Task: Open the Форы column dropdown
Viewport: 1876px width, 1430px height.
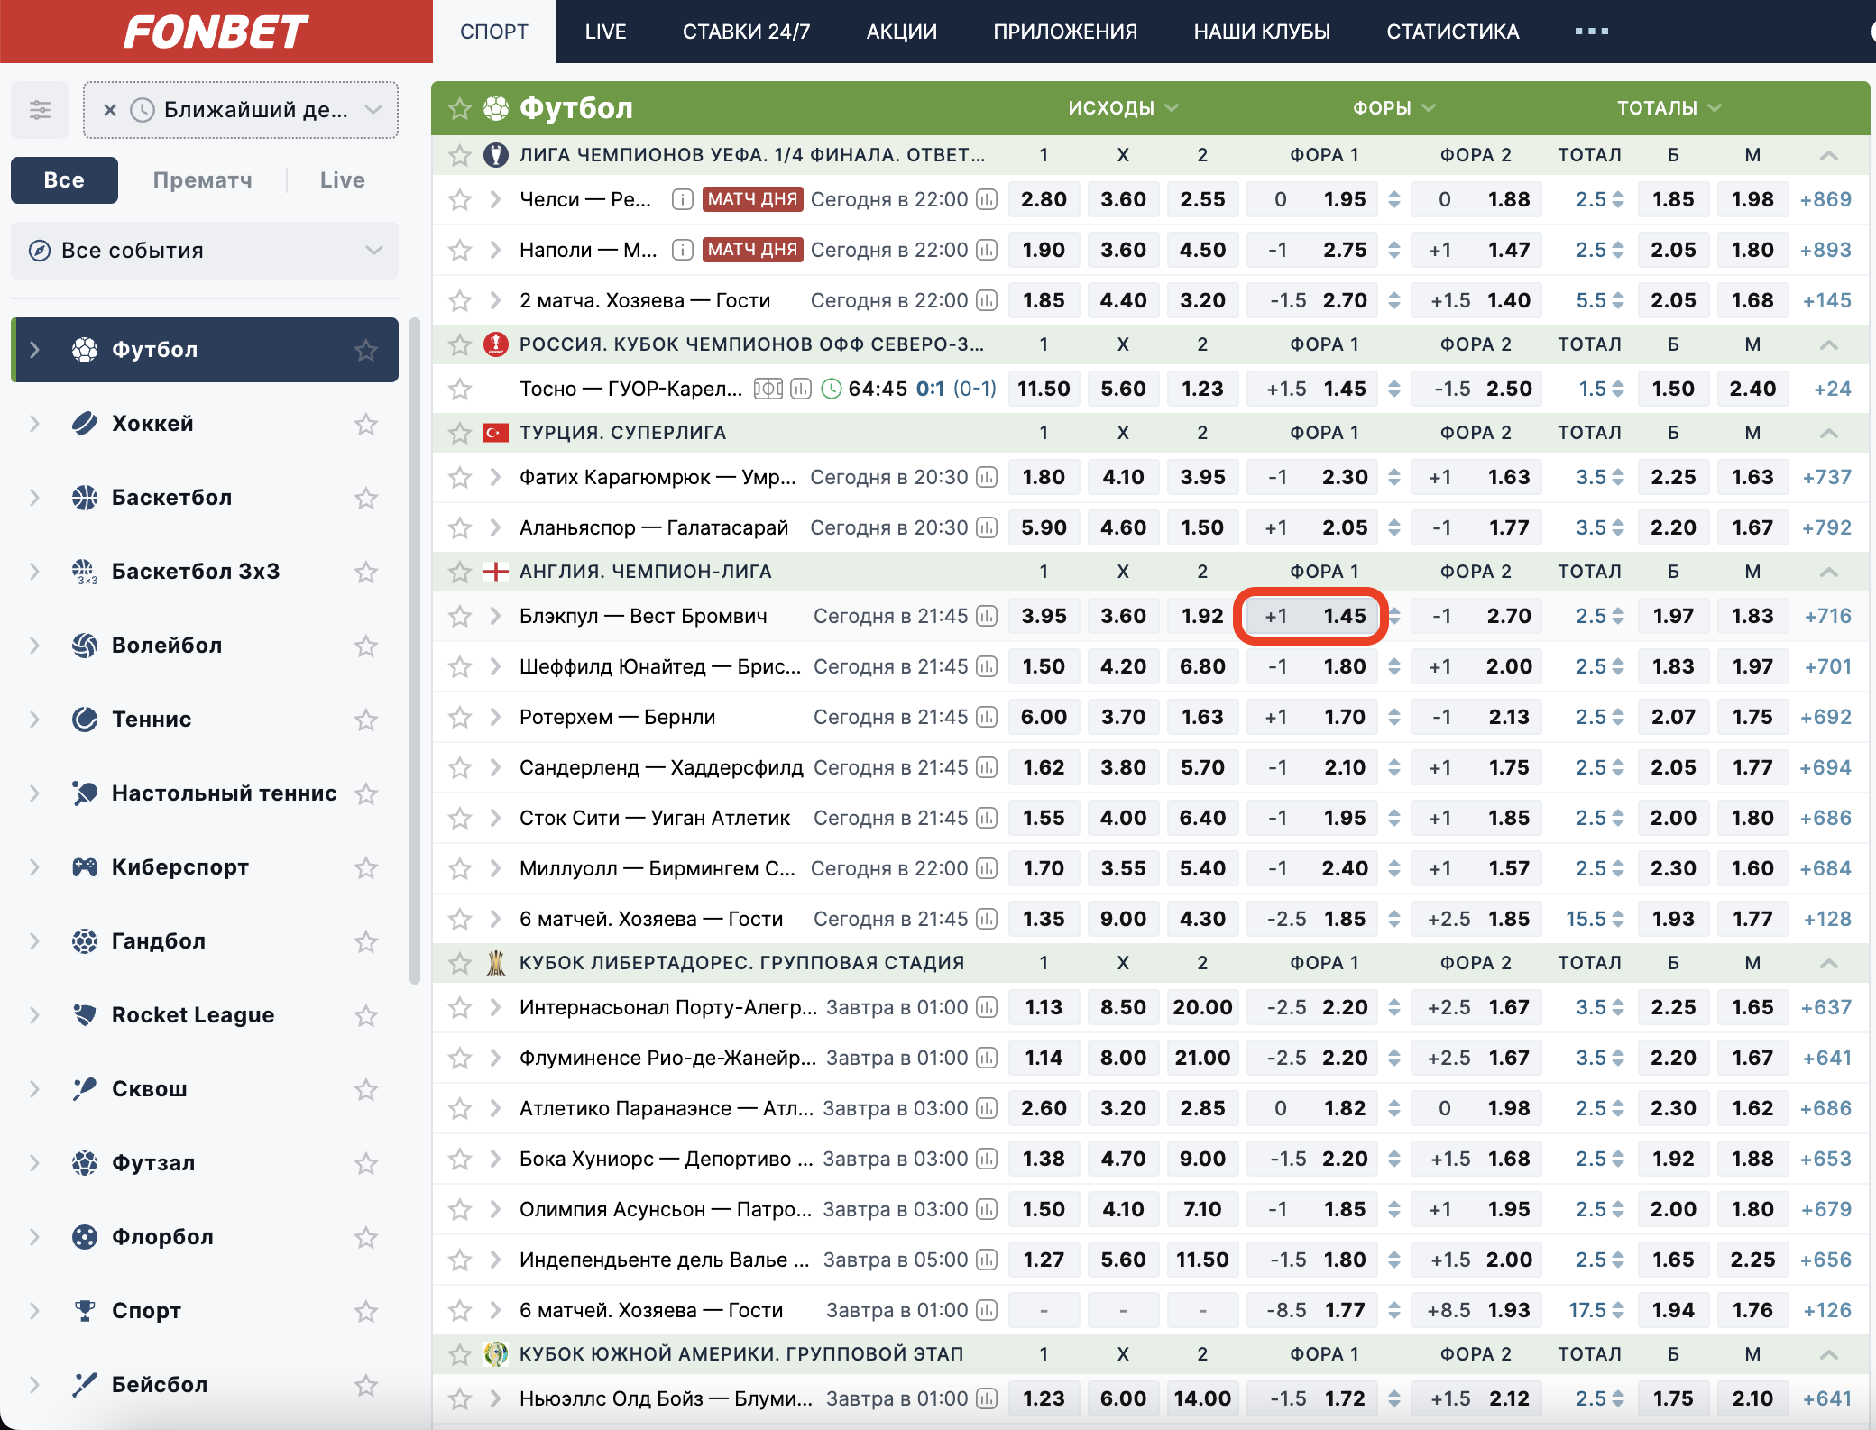Action: coord(1393,108)
